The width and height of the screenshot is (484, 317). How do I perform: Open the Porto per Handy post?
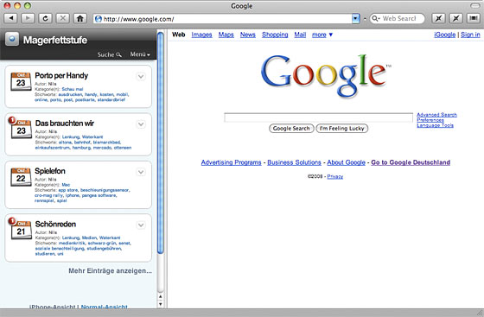(61, 75)
